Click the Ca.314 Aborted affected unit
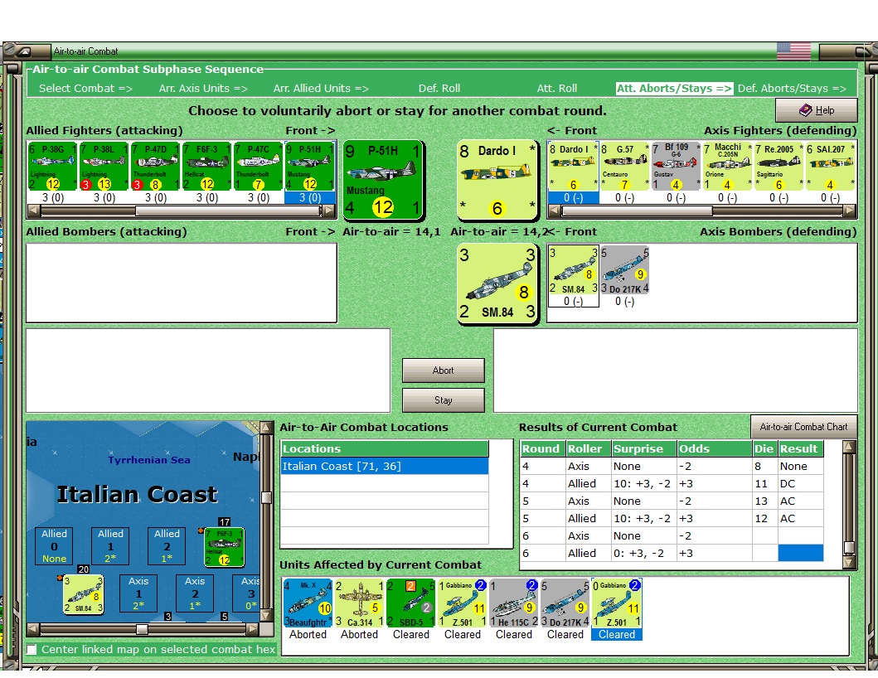This screenshot has width=878, height=678. point(360,603)
